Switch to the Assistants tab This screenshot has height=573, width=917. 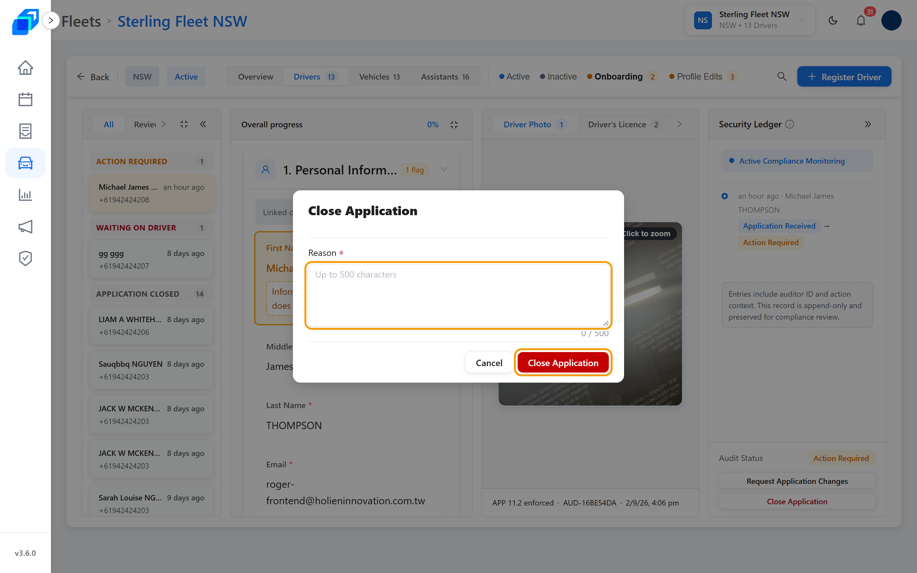click(x=445, y=76)
